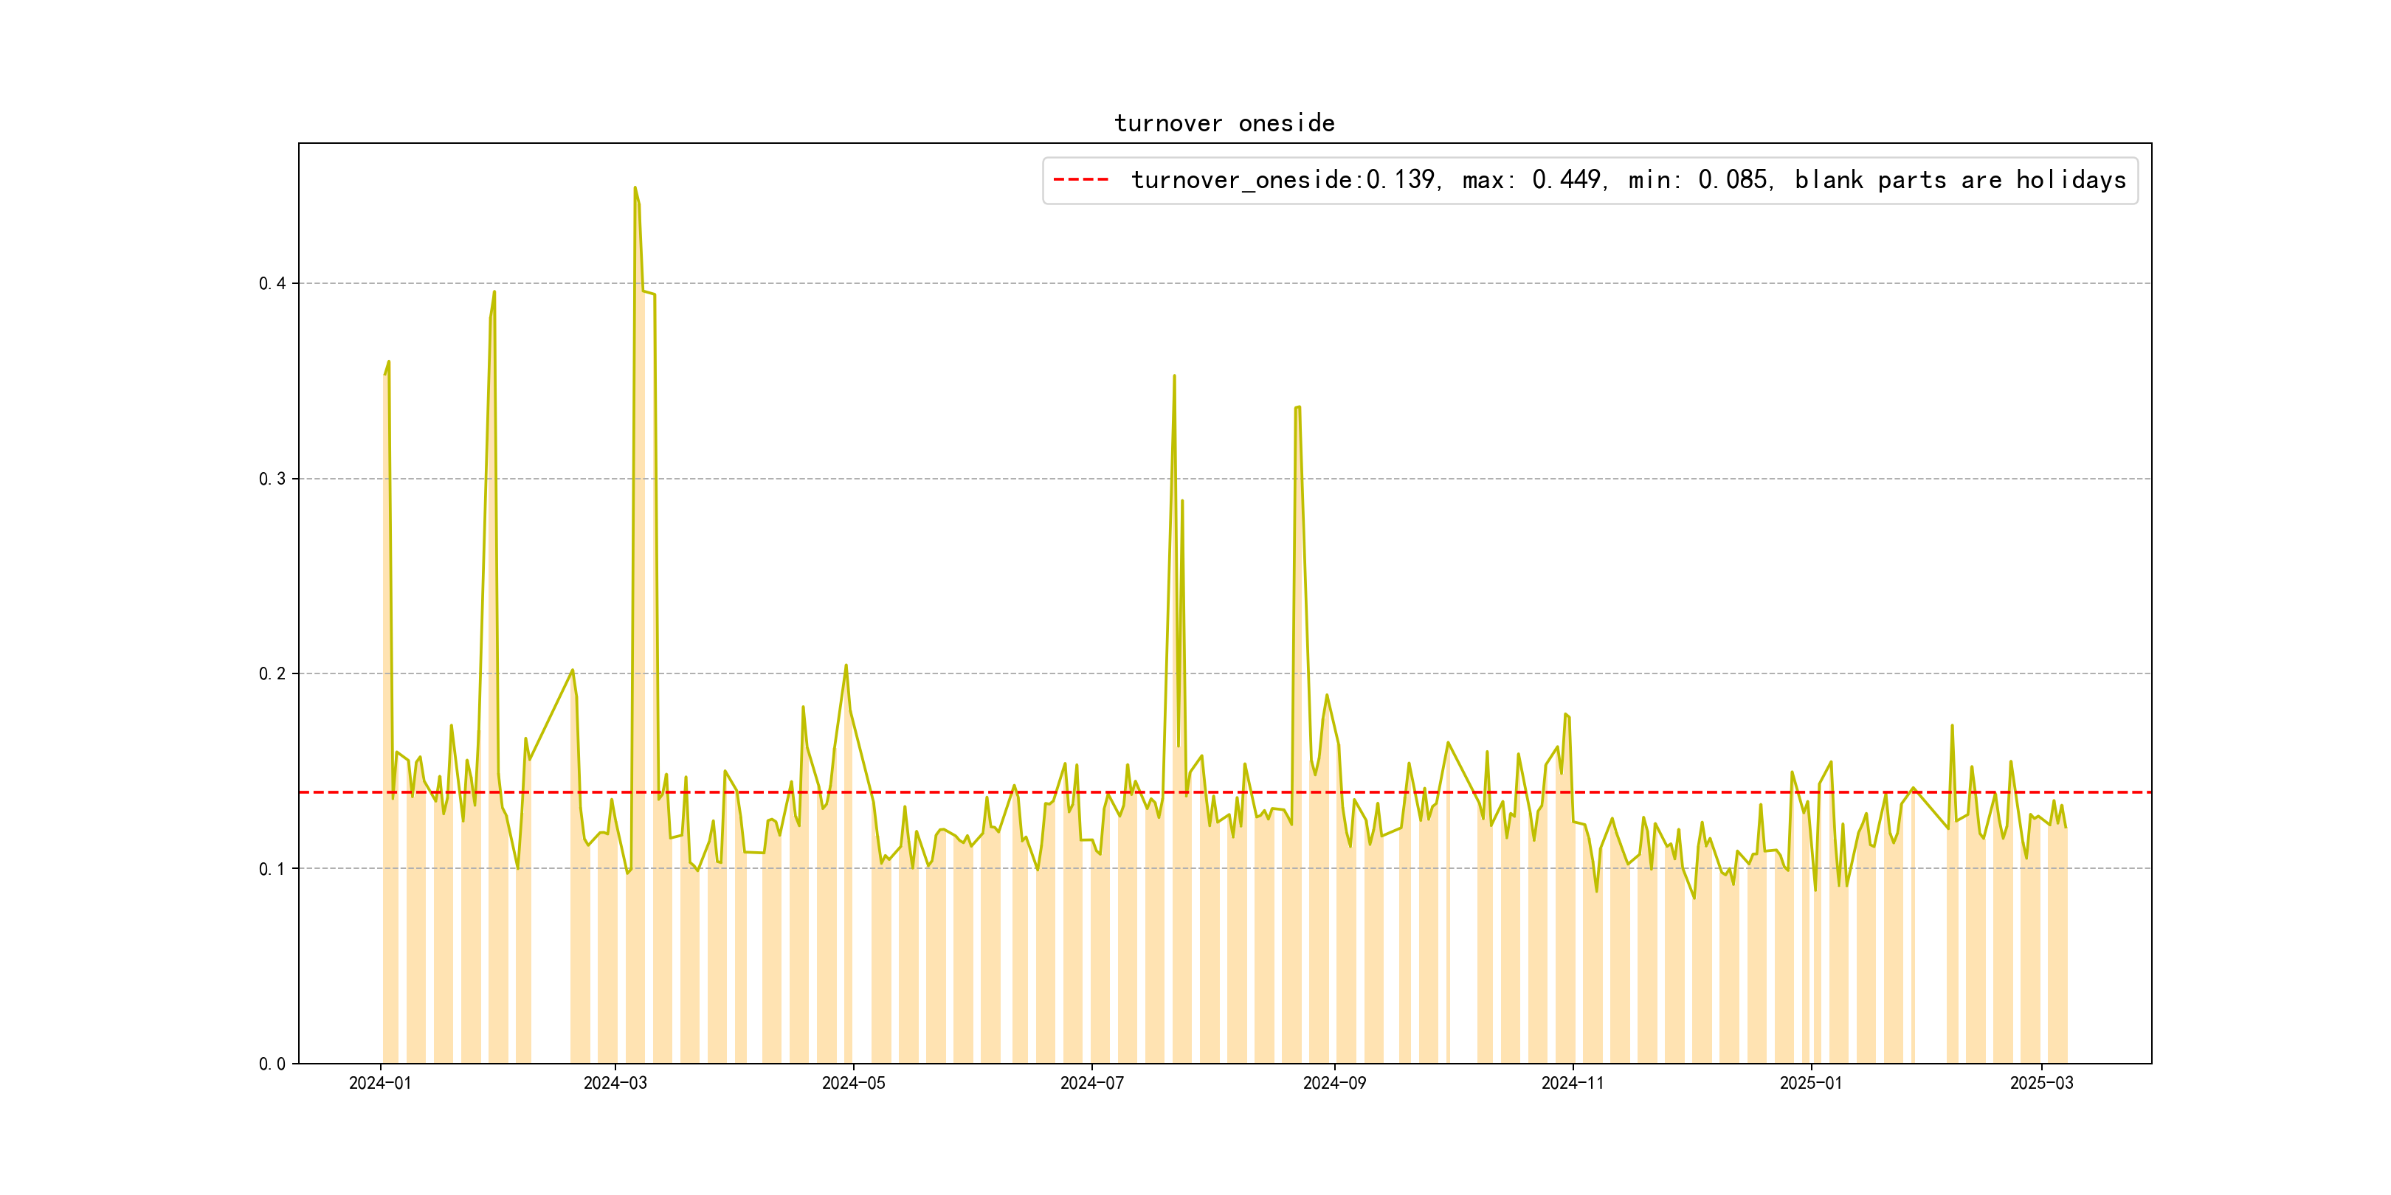The image size is (2391, 1195).
Task: Click the 2024-11 x-axis label
Action: coord(1573,1084)
